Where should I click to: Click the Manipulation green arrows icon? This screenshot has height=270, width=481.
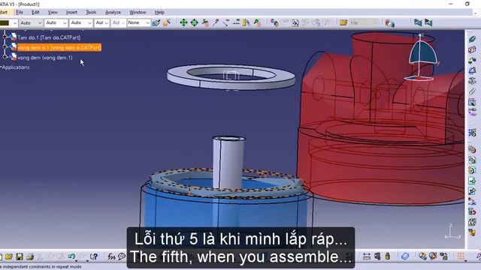[x=183, y=22]
